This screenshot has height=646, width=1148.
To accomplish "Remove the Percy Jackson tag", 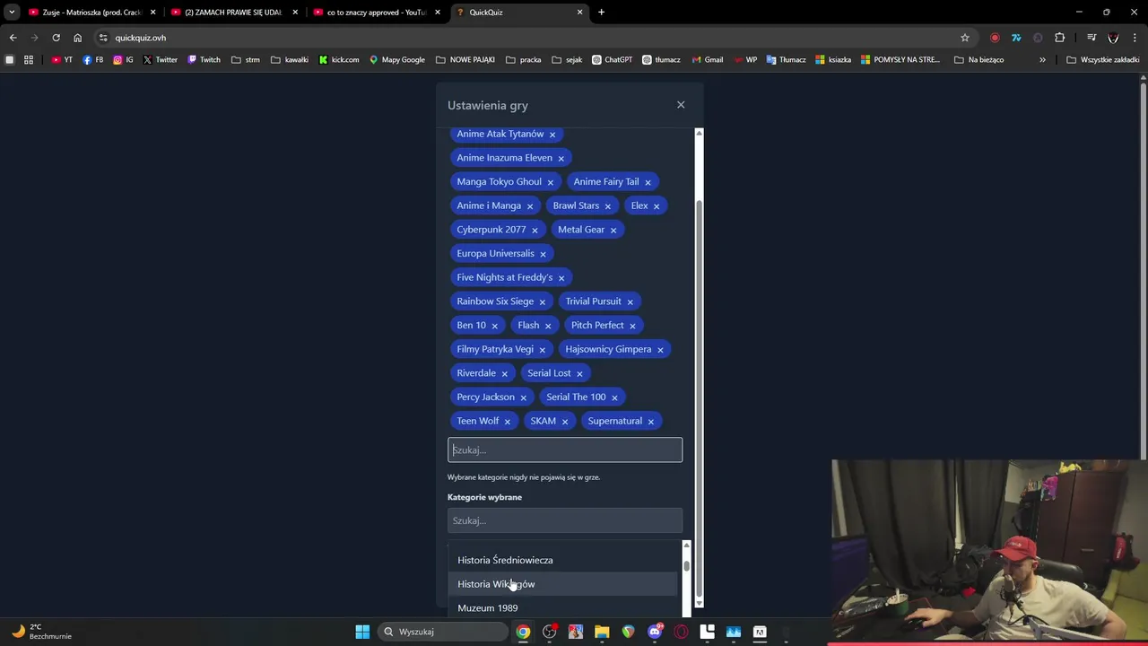I will 524,397.
